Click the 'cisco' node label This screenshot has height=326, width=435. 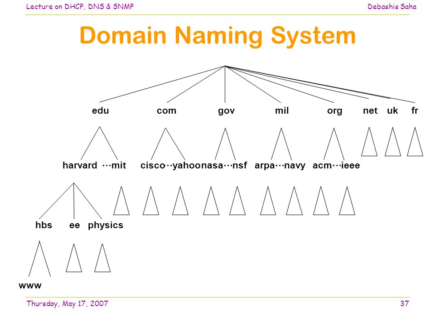coord(153,166)
